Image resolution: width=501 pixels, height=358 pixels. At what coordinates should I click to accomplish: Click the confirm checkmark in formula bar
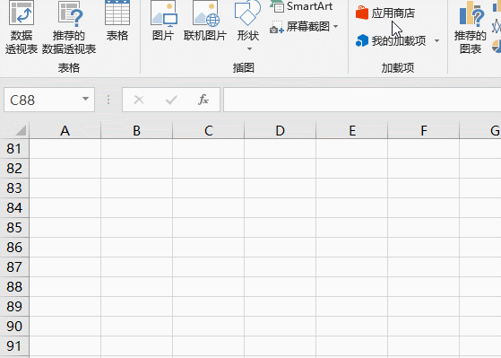click(x=171, y=100)
